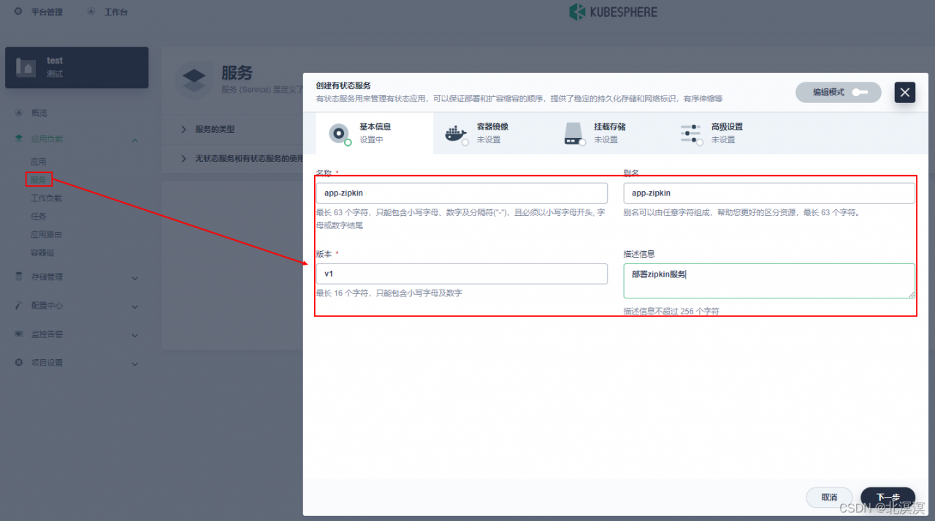Open platform management in the top bar
The height and width of the screenshot is (521, 935).
[47, 12]
